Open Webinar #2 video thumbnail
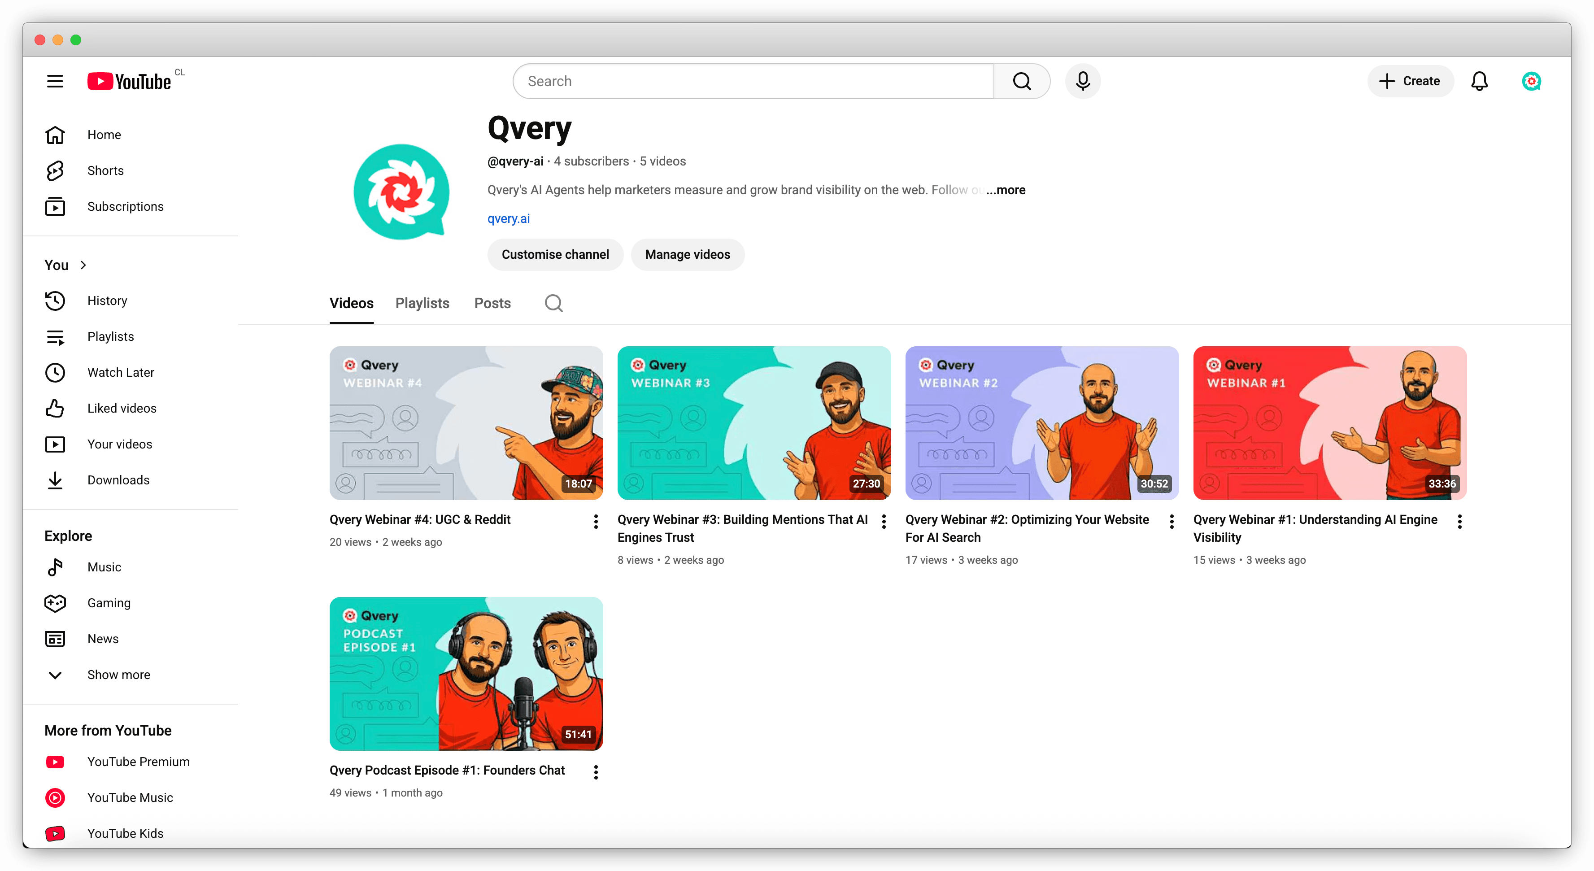This screenshot has height=871, width=1594. [1041, 423]
